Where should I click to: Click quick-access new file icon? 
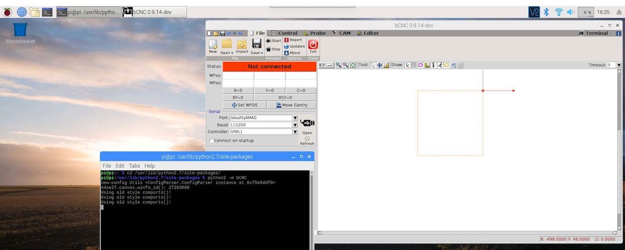[x=209, y=33]
